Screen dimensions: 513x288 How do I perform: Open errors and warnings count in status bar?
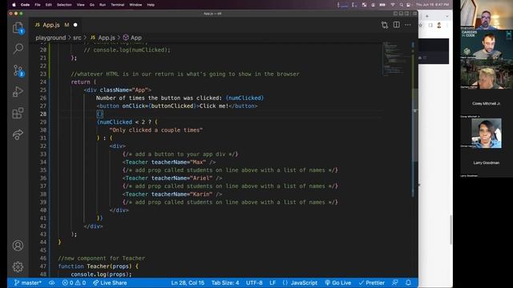[74, 282]
